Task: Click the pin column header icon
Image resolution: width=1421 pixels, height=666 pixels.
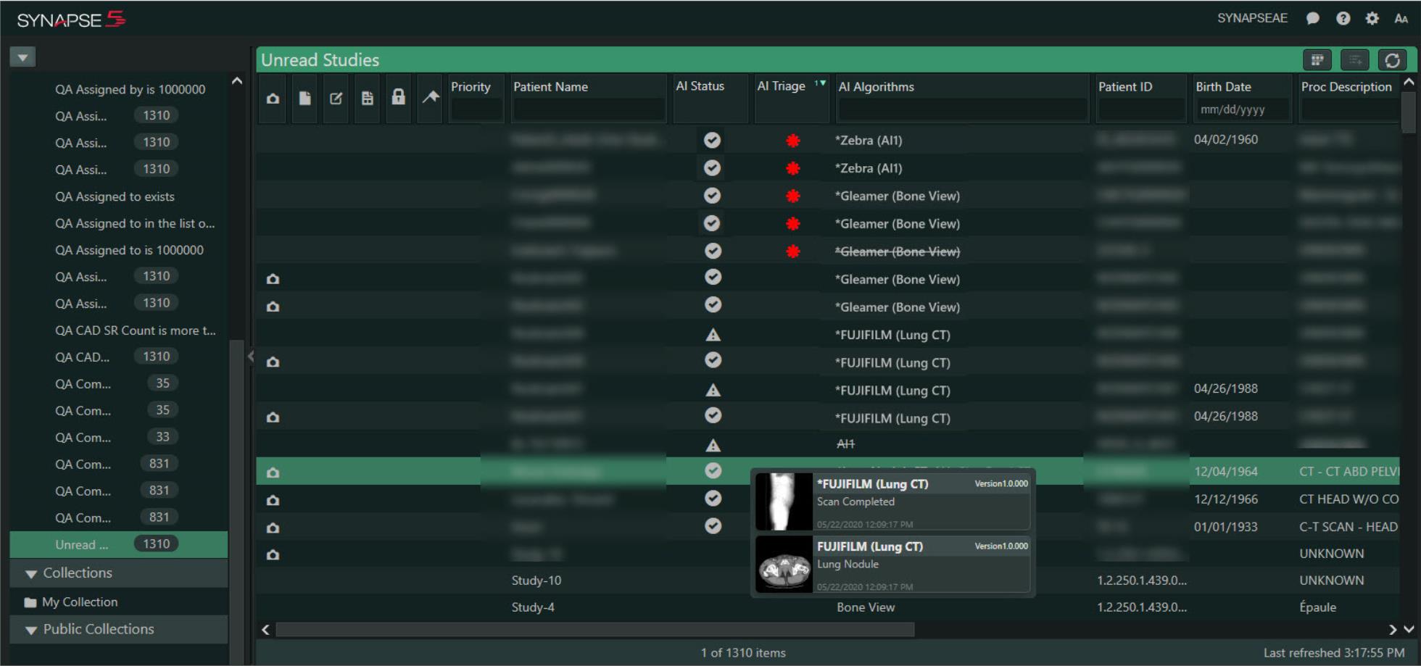Action: point(431,96)
